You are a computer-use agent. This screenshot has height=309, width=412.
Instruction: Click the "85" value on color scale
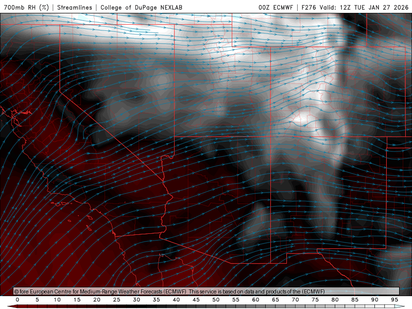[355, 300]
